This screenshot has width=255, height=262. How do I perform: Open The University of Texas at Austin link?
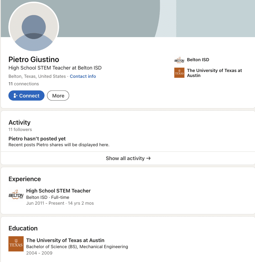[214, 73]
